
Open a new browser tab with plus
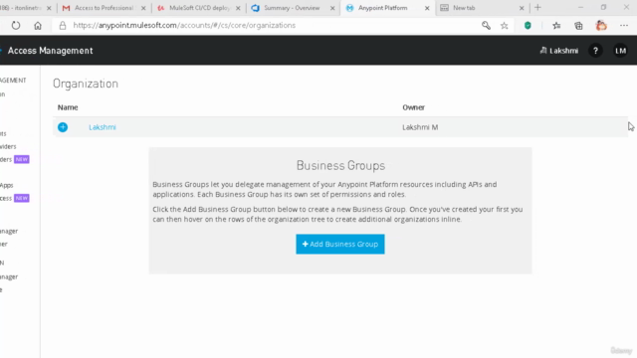[x=537, y=8]
